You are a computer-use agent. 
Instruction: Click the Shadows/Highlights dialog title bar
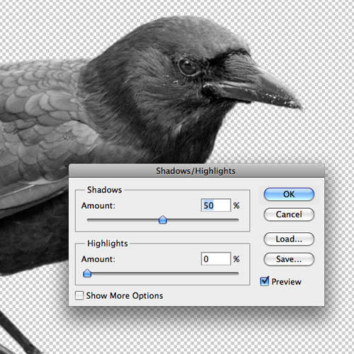pos(196,171)
